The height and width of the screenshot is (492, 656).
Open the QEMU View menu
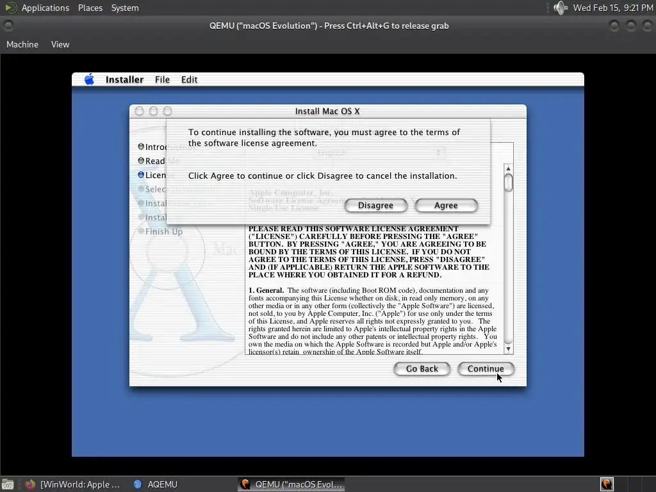coord(60,44)
